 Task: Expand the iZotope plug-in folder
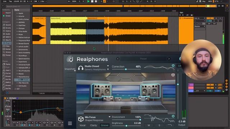17,28
